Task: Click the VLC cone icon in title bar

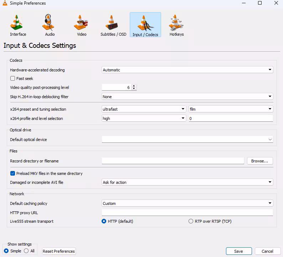Action: (x=5, y=3)
